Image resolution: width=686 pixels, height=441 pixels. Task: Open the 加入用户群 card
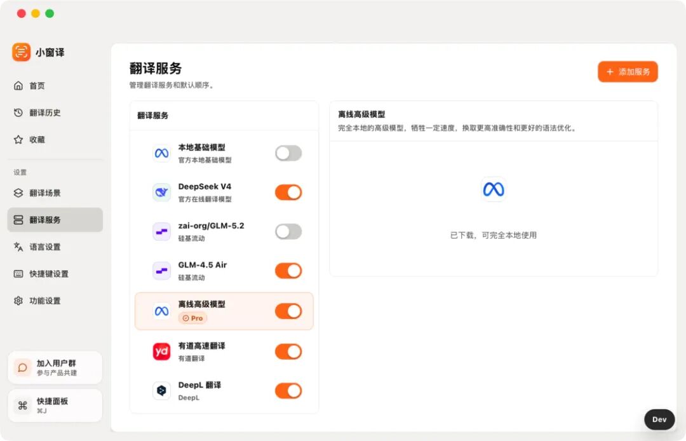click(x=55, y=367)
